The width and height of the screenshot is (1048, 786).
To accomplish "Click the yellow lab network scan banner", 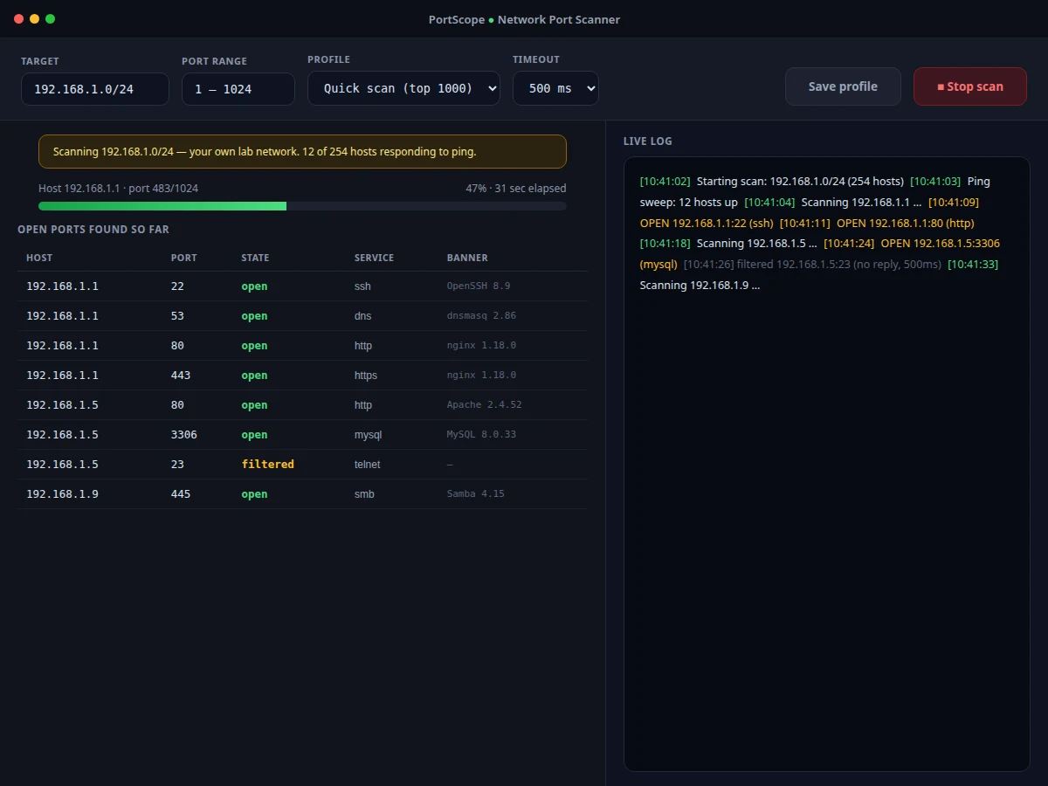I will [x=302, y=151].
